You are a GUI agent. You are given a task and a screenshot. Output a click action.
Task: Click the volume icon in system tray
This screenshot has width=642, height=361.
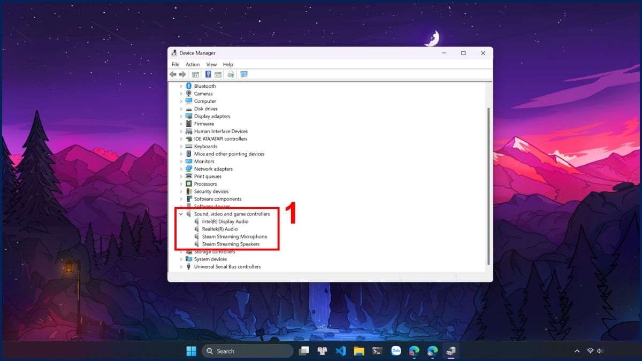[x=600, y=351]
